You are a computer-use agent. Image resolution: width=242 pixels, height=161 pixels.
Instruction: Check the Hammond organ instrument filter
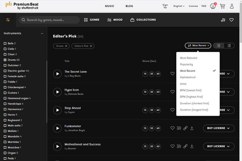5,98
